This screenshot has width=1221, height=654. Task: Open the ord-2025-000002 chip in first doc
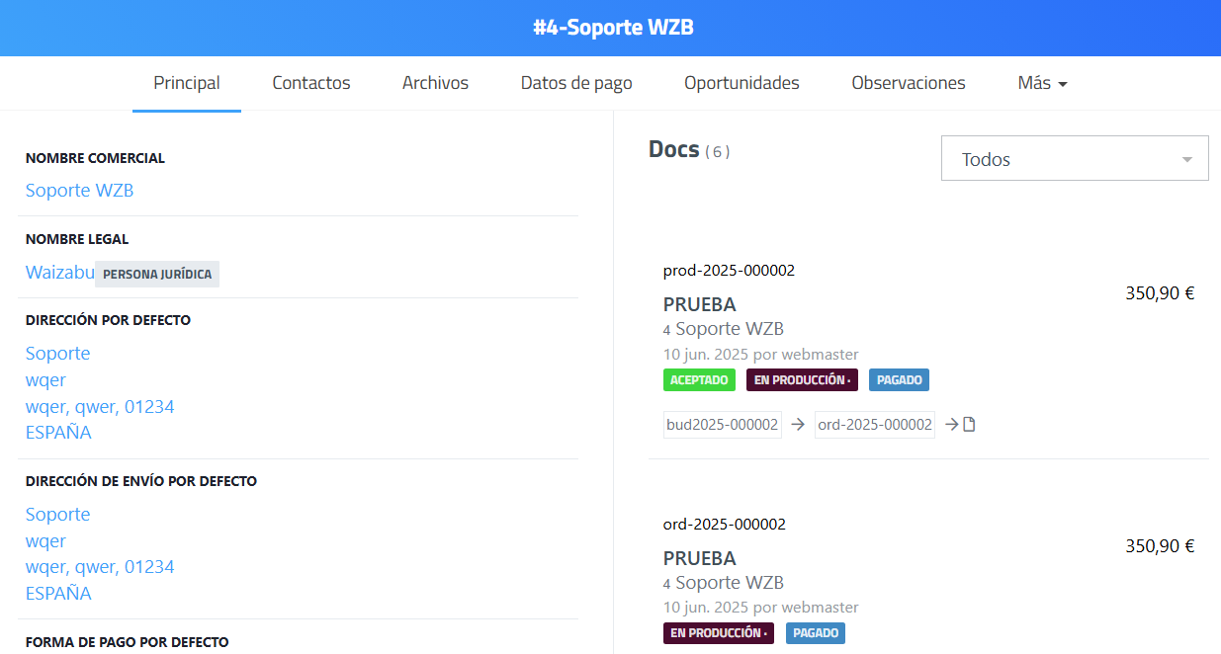point(874,425)
